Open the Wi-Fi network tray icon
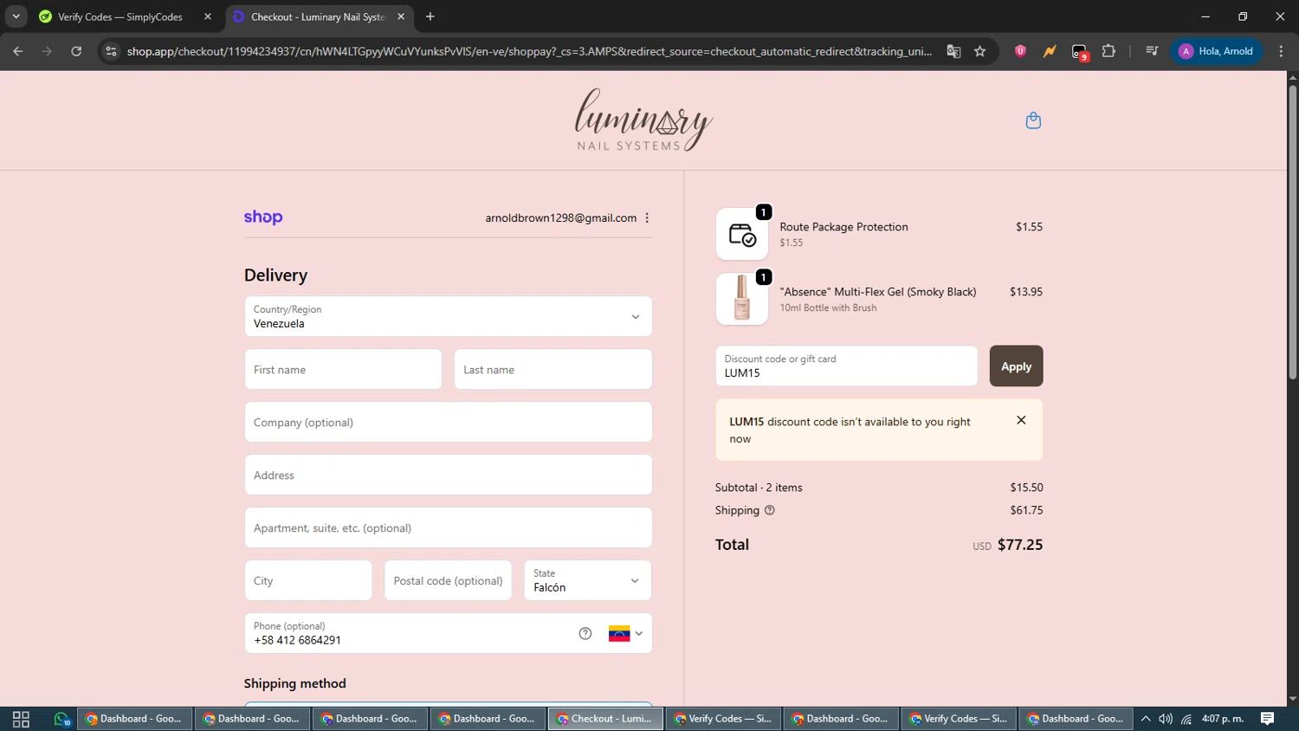This screenshot has width=1299, height=731. (x=1186, y=719)
